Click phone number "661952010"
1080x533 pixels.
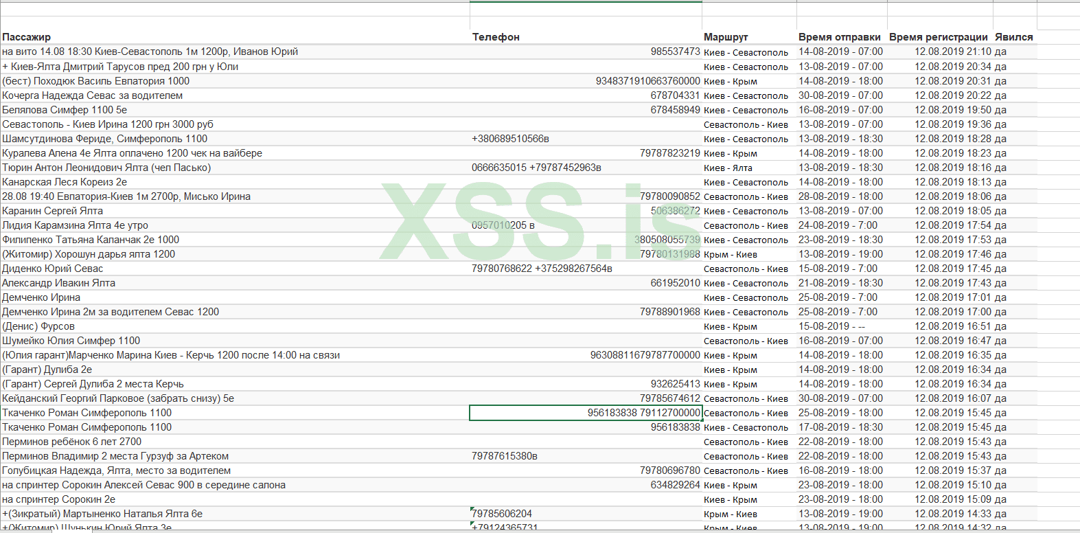pyautogui.click(x=676, y=283)
